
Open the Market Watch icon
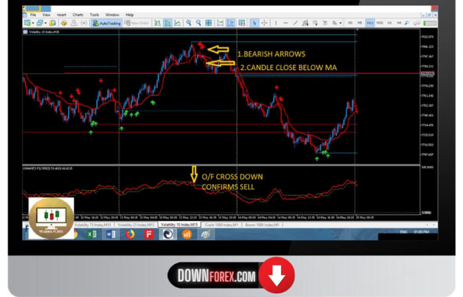52,23
